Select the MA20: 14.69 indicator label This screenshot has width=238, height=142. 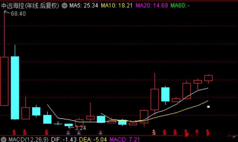(152, 6)
